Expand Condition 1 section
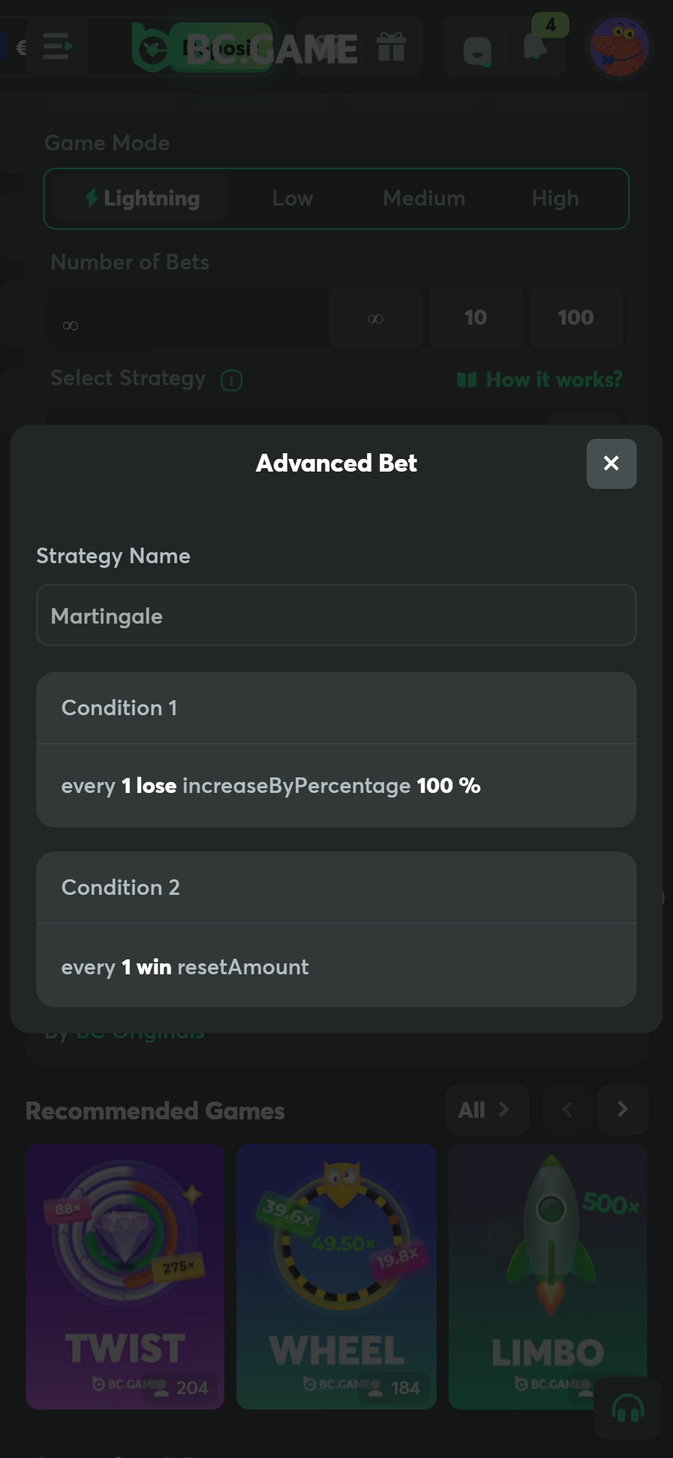Image resolution: width=673 pixels, height=1458 pixels. (336, 708)
